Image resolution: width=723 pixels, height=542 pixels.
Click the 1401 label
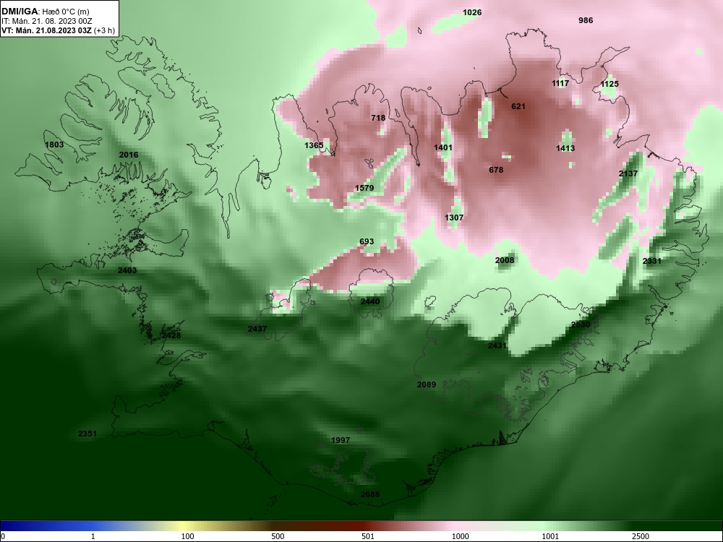tap(443, 147)
